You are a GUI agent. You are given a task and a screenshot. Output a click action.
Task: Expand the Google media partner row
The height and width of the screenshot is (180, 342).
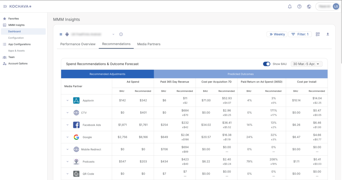[x=67, y=137]
